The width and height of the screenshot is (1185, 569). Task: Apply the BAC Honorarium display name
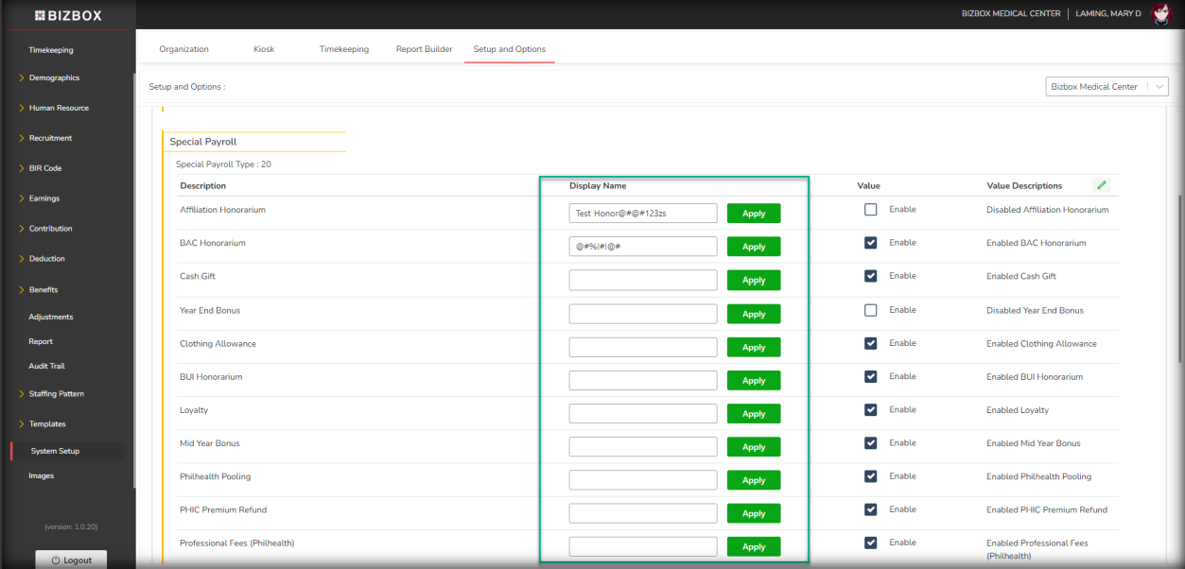click(x=753, y=247)
